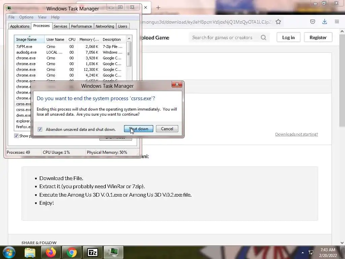Click Cancel in the csrss.exe dialog
Screen dimensions: 345x259
pos(167,129)
